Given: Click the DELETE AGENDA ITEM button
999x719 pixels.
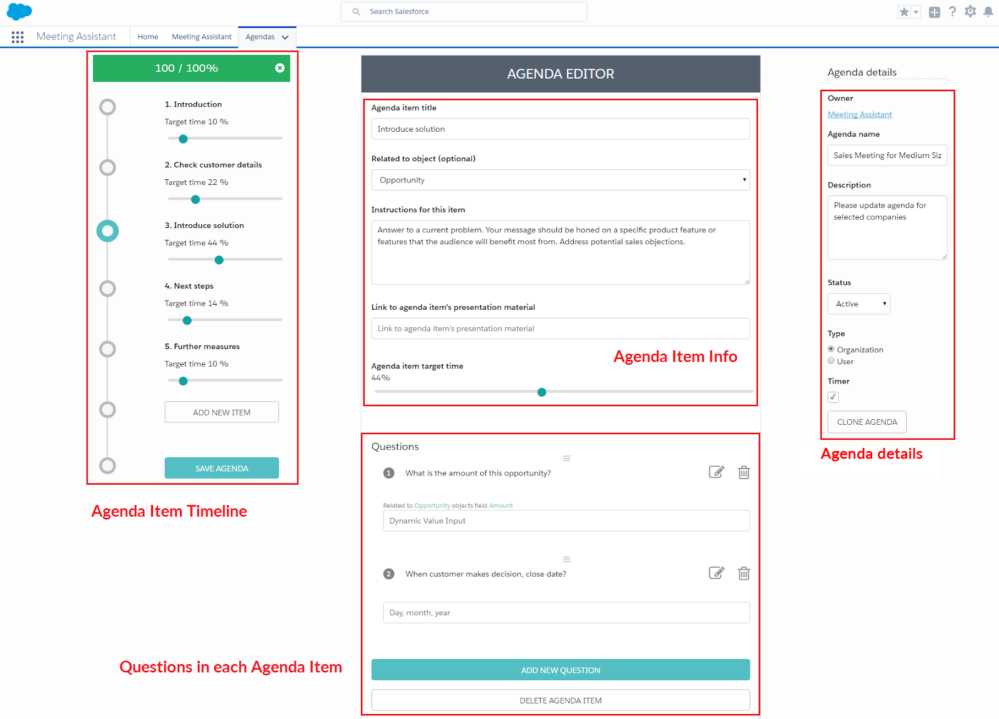Looking at the screenshot, I should (561, 700).
